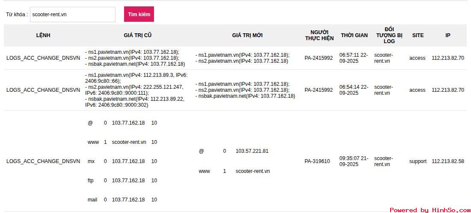Select the 09:35:07 21-09-2025 timestamp
The image size is (471, 213).
tap(354, 161)
